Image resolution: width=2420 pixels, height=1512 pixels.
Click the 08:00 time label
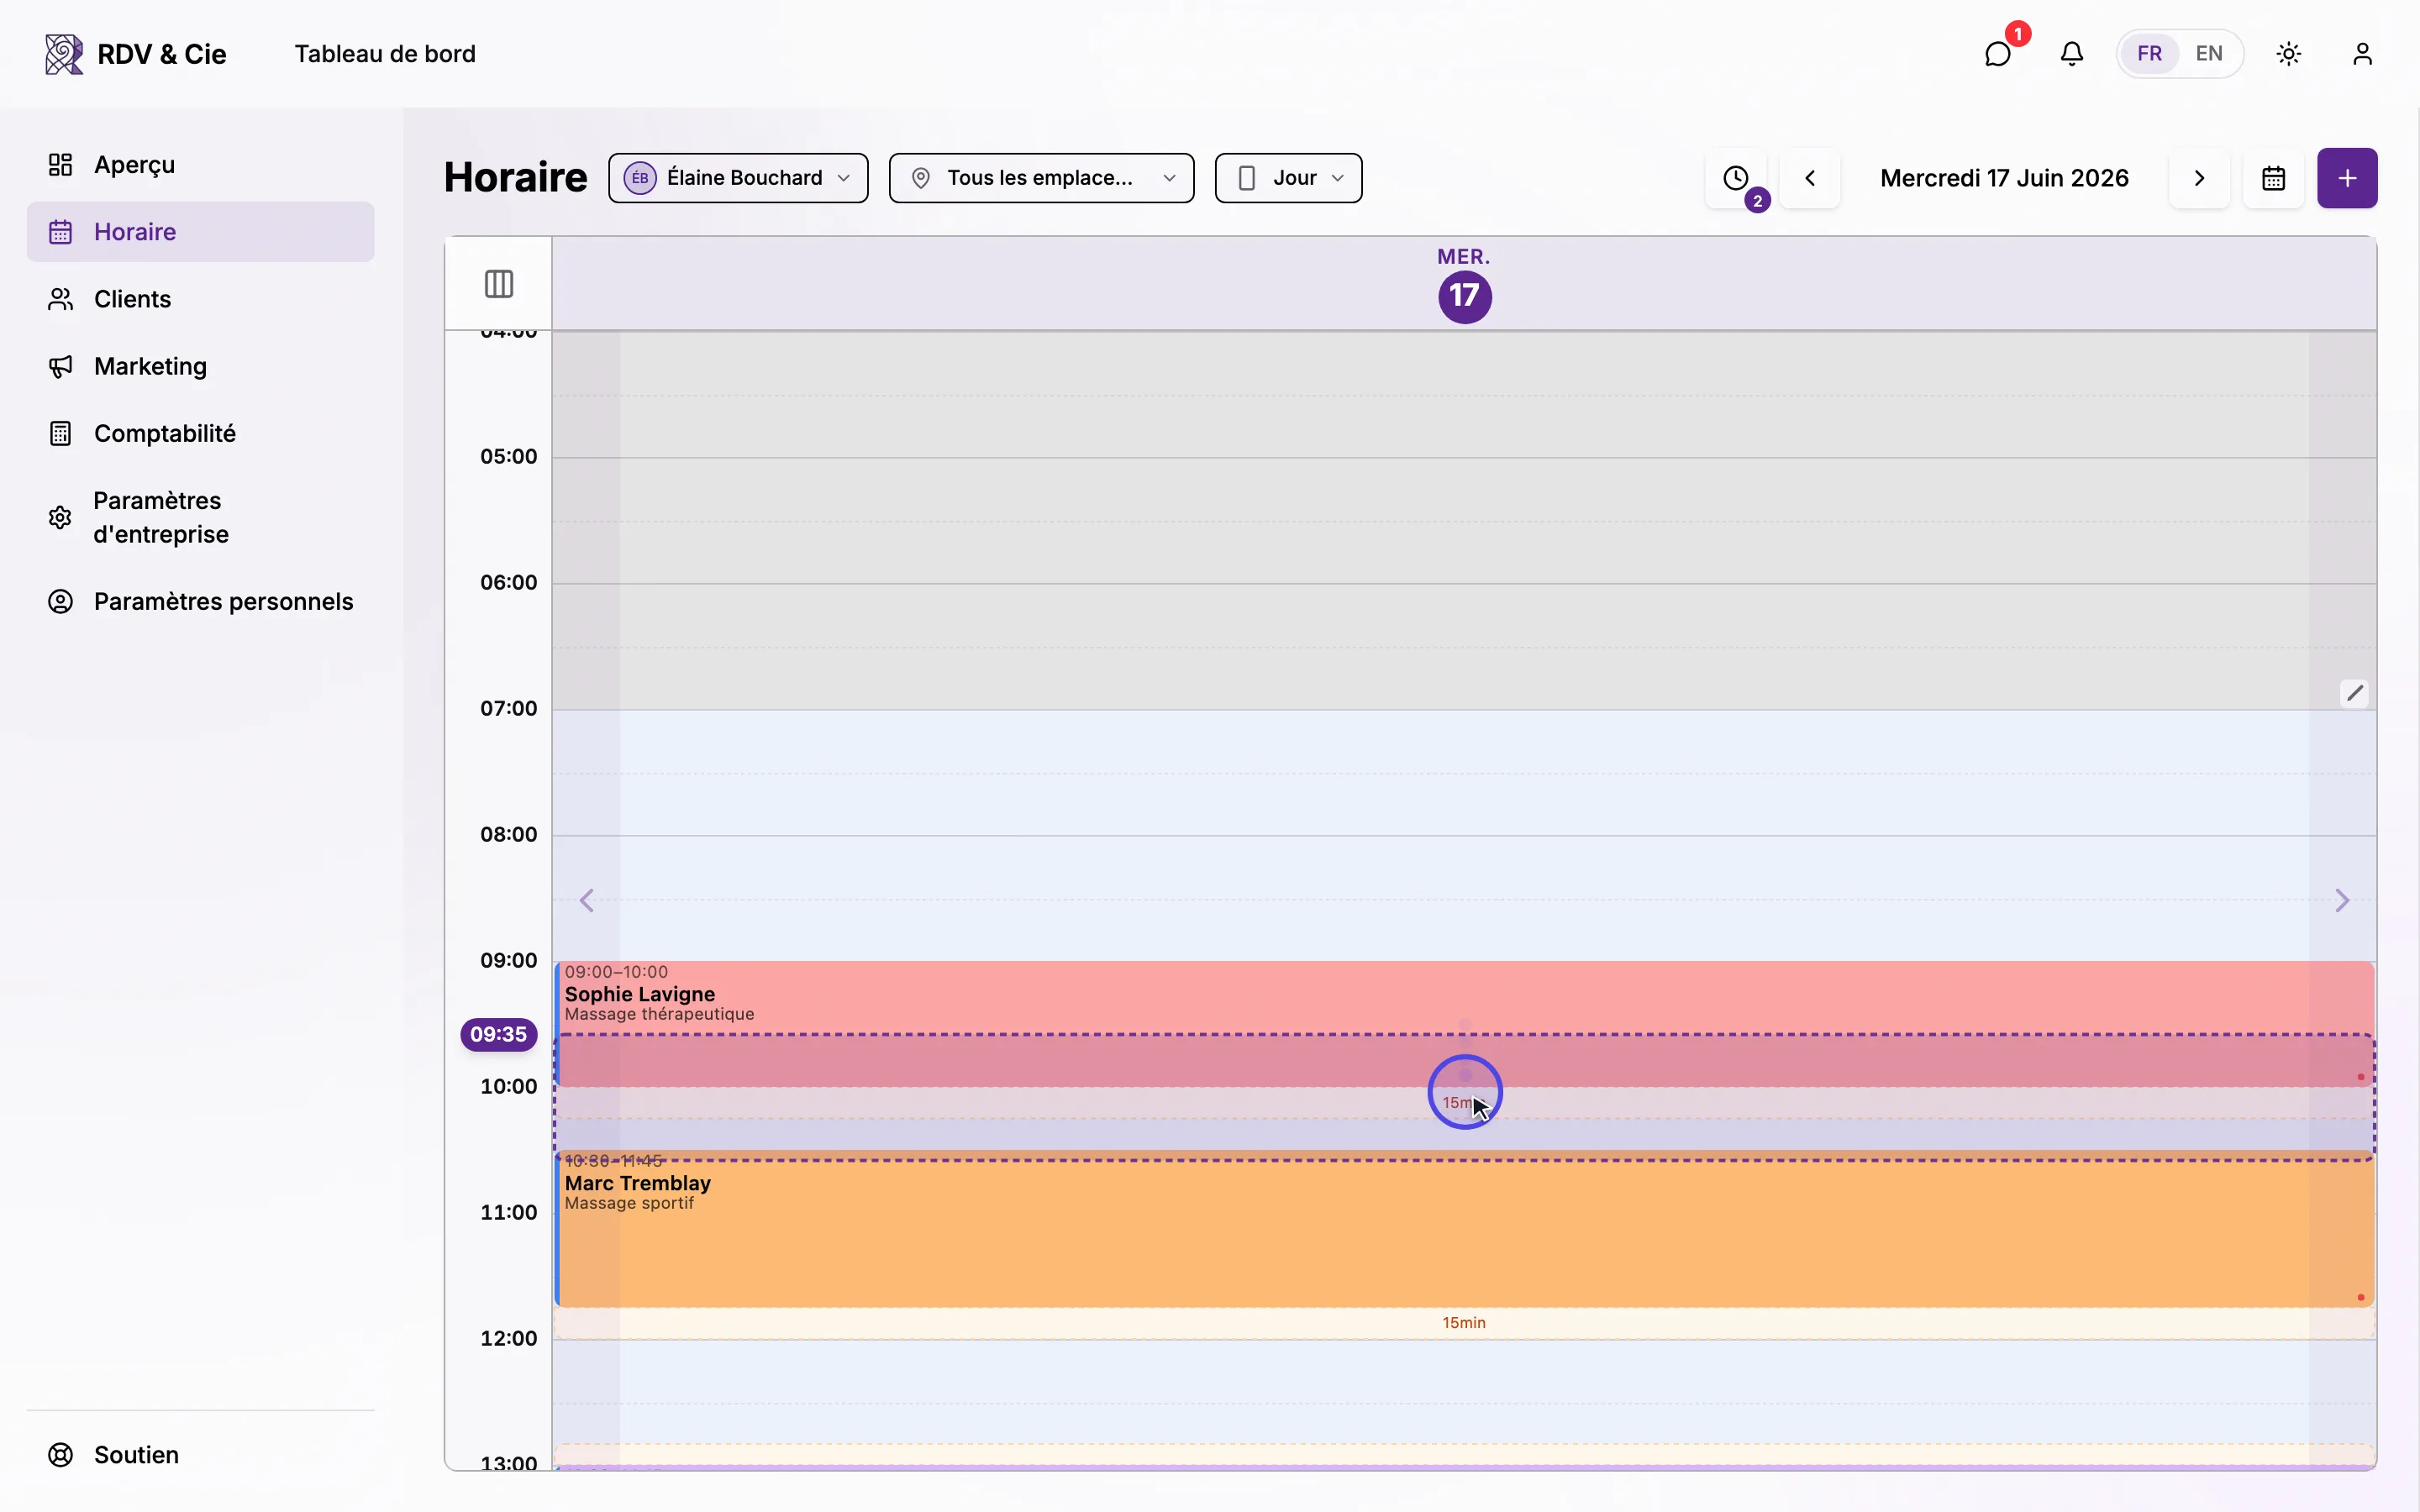tap(508, 834)
